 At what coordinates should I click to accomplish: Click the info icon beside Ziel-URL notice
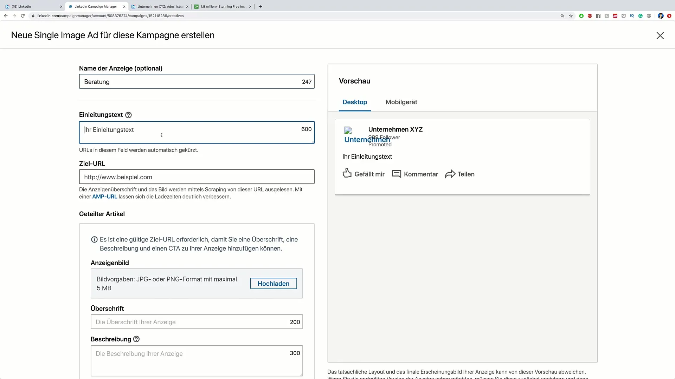(x=94, y=240)
